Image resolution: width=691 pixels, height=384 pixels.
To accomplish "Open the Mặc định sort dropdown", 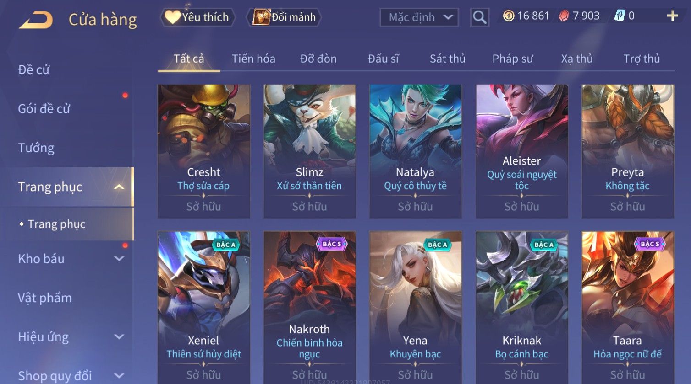I will click(x=419, y=17).
